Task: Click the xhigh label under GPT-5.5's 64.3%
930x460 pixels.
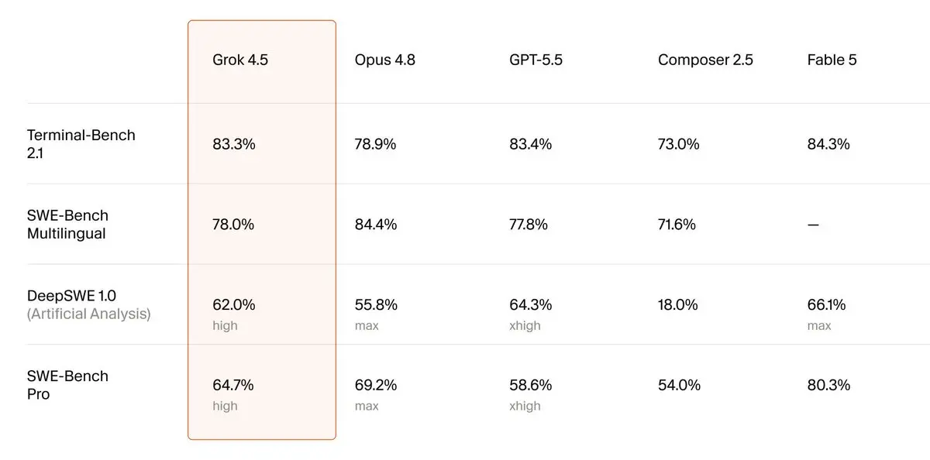Action: pos(525,326)
